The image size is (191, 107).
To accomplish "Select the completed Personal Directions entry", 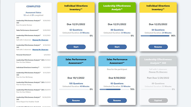I will (x=33, y=55).
